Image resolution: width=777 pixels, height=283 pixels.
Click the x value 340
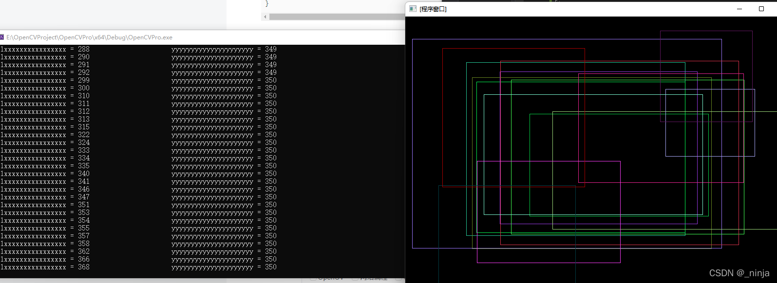point(84,174)
